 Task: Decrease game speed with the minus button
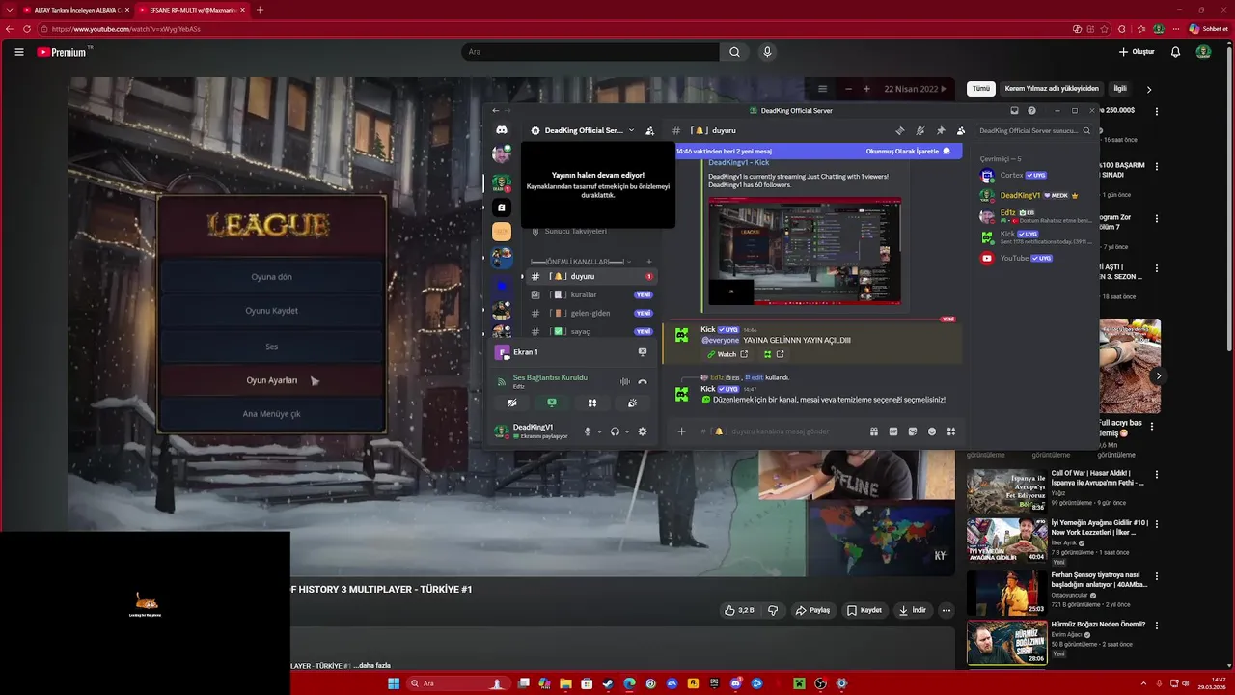tap(848, 89)
